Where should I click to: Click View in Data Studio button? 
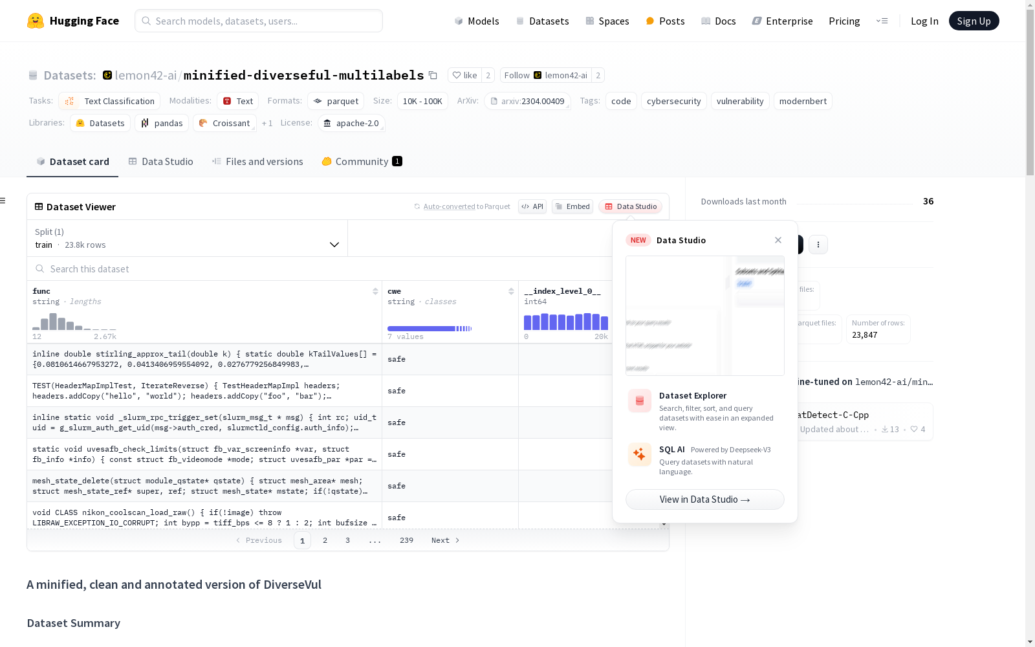click(705, 499)
